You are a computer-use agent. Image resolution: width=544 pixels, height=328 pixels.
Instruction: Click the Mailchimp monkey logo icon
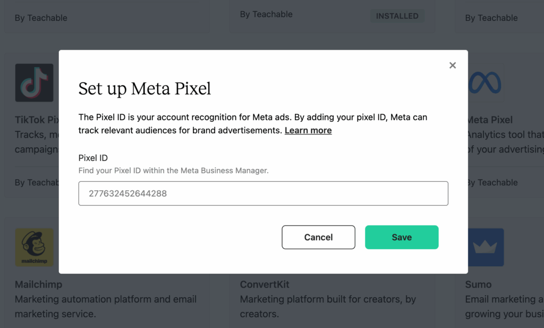point(33,247)
